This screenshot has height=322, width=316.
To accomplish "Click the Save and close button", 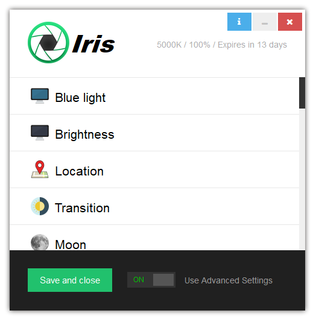I will [x=70, y=280].
